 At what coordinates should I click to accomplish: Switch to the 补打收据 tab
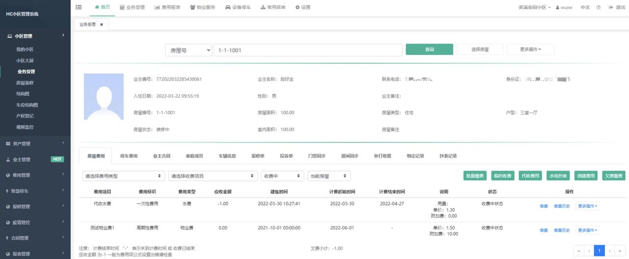(382, 156)
